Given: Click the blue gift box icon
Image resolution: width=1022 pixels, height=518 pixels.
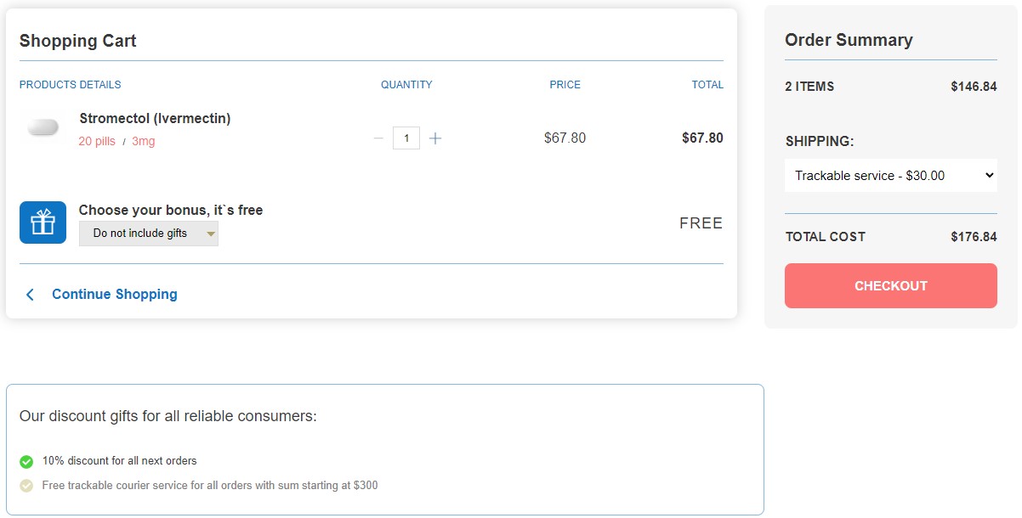Looking at the screenshot, I should [x=43, y=222].
